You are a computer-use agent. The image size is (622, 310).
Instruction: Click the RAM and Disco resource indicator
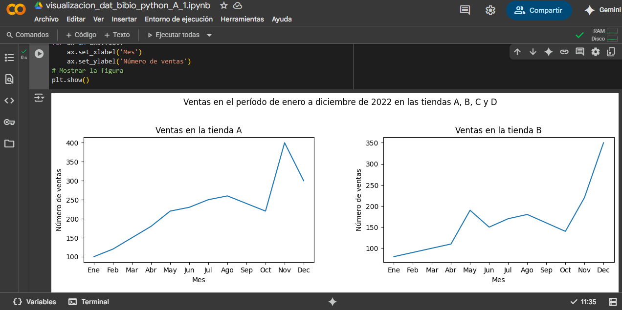click(x=604, y=35)
